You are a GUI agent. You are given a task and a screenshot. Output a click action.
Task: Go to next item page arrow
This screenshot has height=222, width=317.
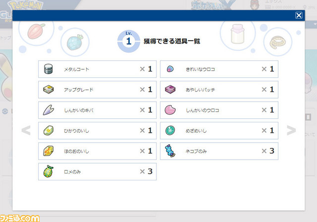coord(291,130)
